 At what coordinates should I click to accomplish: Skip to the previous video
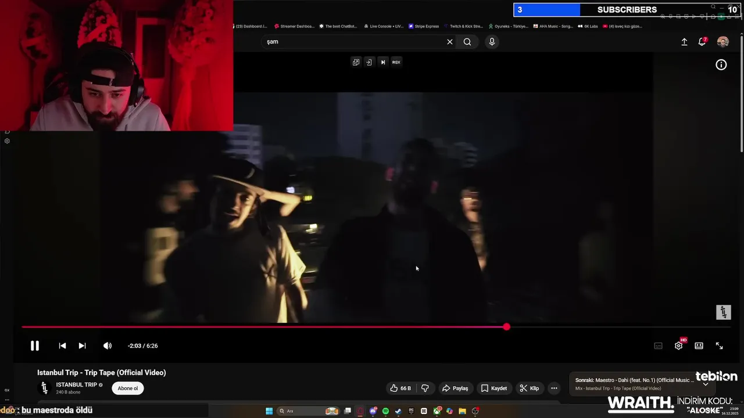point(62,345)
